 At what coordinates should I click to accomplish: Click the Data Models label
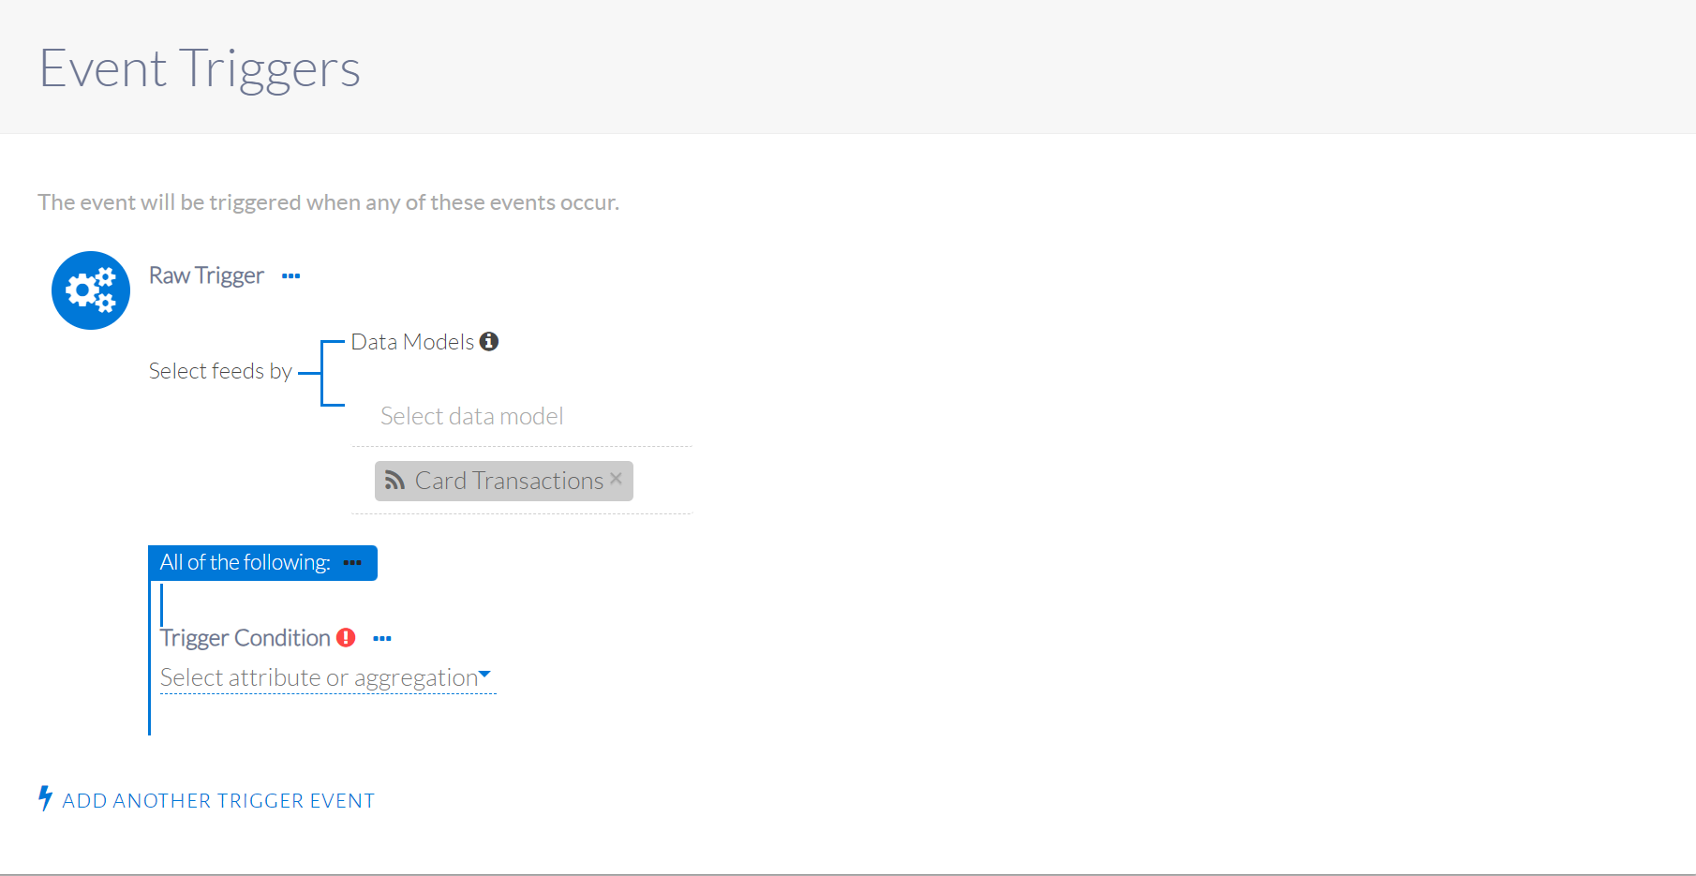[412, 342]
